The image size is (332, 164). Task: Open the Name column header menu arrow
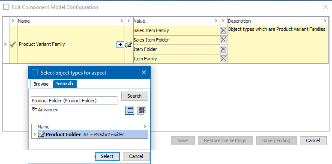[122, 21]
